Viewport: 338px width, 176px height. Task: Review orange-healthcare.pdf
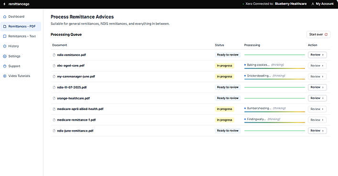tap(317, 98)
